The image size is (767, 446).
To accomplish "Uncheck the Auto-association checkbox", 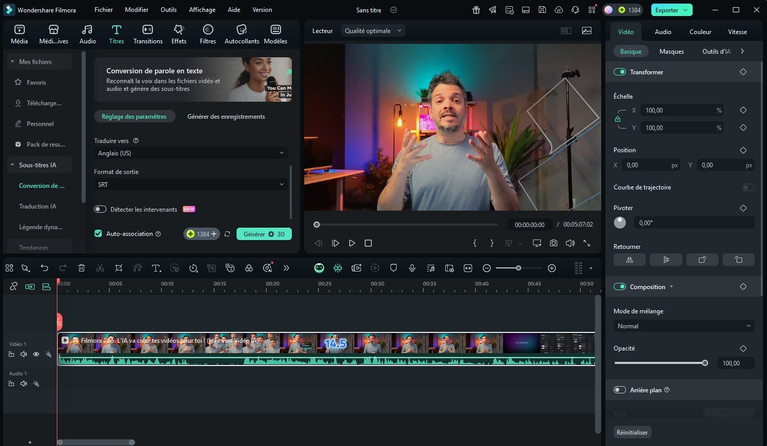I will point(98,233).
